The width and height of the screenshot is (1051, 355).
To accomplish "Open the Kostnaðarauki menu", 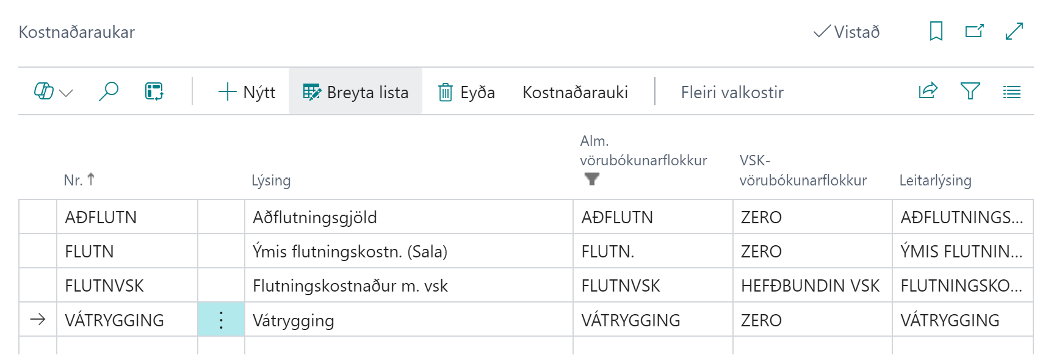I will (x=575, y=92).
